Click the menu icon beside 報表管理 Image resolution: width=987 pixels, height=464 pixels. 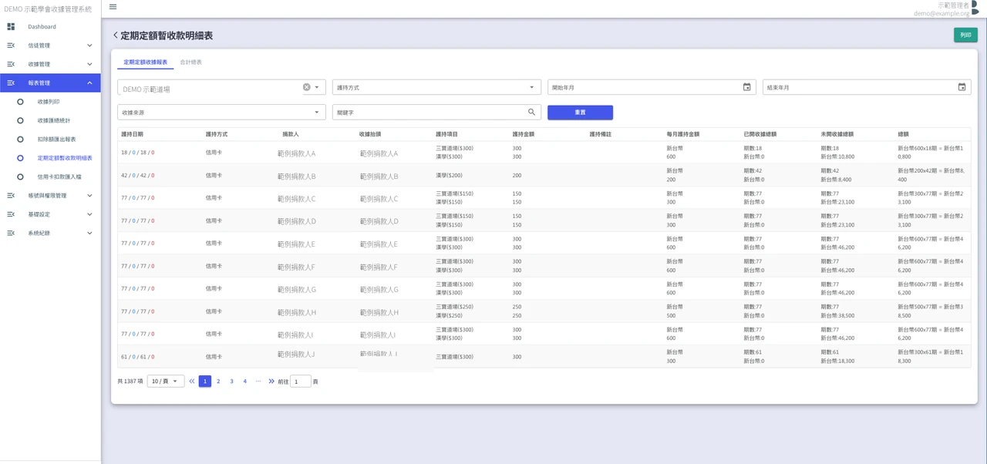11,83
